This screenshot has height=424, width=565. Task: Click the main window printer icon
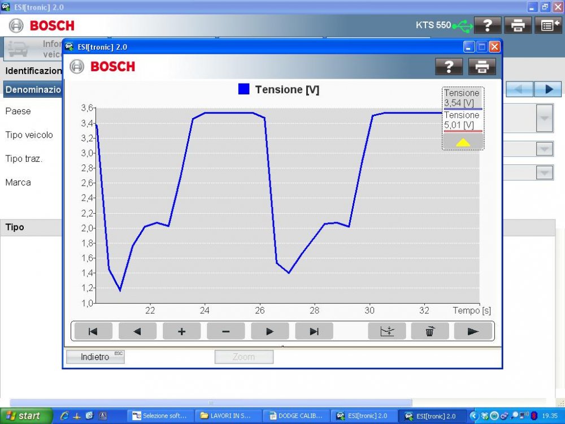coord(518,25)
